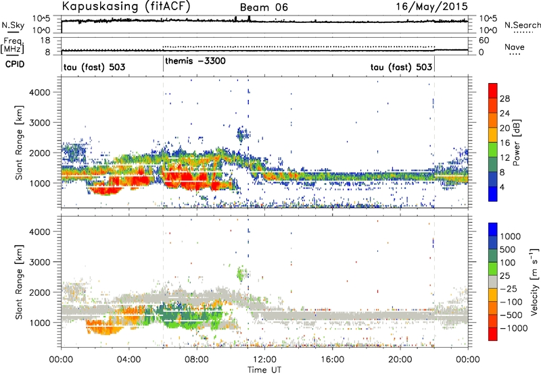The width and height of the screenshot is (541, 374).
Task: Click the N.Search legend label
Action: (x=523, y=25)
